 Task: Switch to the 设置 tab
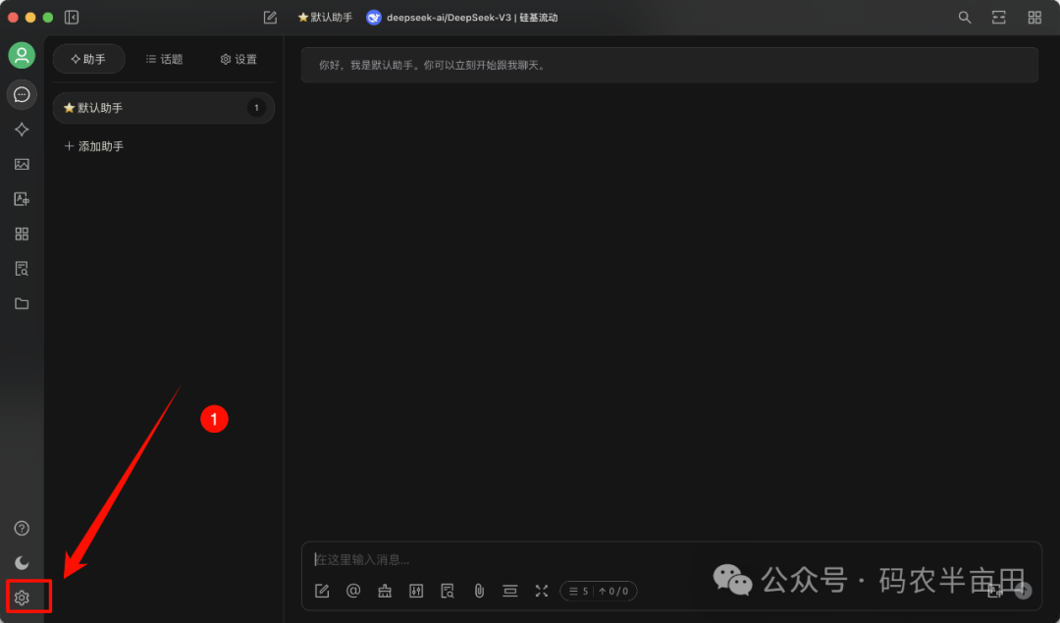(238, 58)
